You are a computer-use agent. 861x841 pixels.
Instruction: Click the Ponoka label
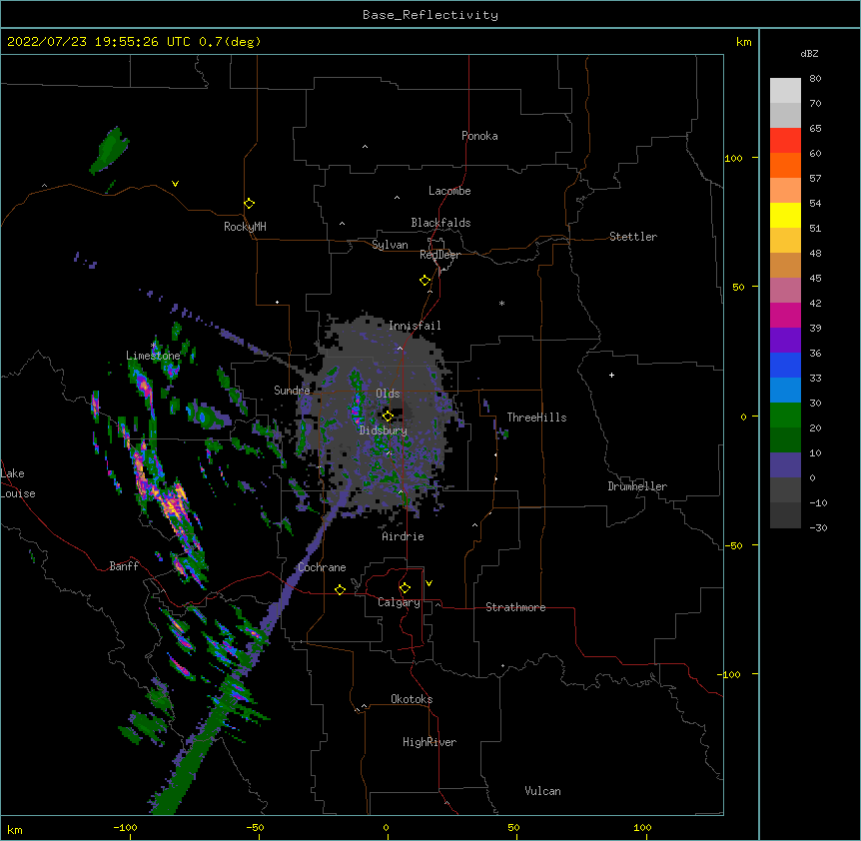coord(479,136)
